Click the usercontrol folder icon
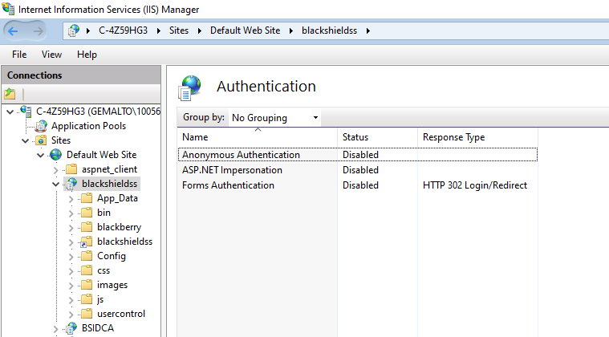This screenshot has width=609, height=337. click(87, 313)
